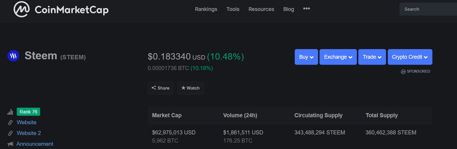Click the Rank 76 badge

[x=29, y=112]
